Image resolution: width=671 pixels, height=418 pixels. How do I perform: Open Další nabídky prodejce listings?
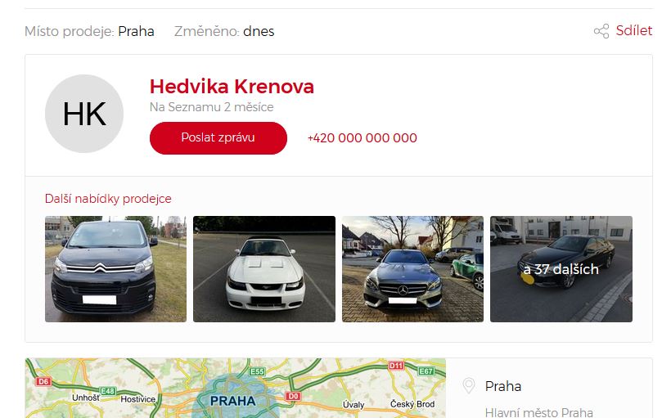(108, 199)
